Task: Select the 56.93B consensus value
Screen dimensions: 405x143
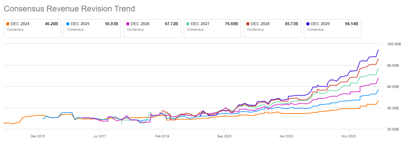Action: (111, 24)
